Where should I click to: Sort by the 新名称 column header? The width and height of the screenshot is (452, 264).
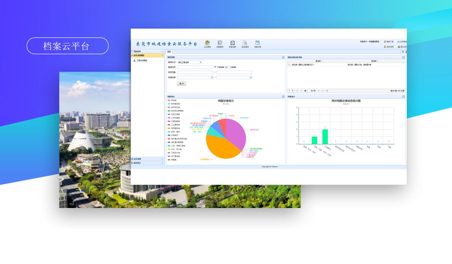point(374,61)
